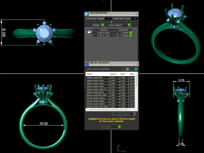Screen dimensions: 204x153
Task: Select the Yellow Gold:9KY row
Action: [110, 78]
